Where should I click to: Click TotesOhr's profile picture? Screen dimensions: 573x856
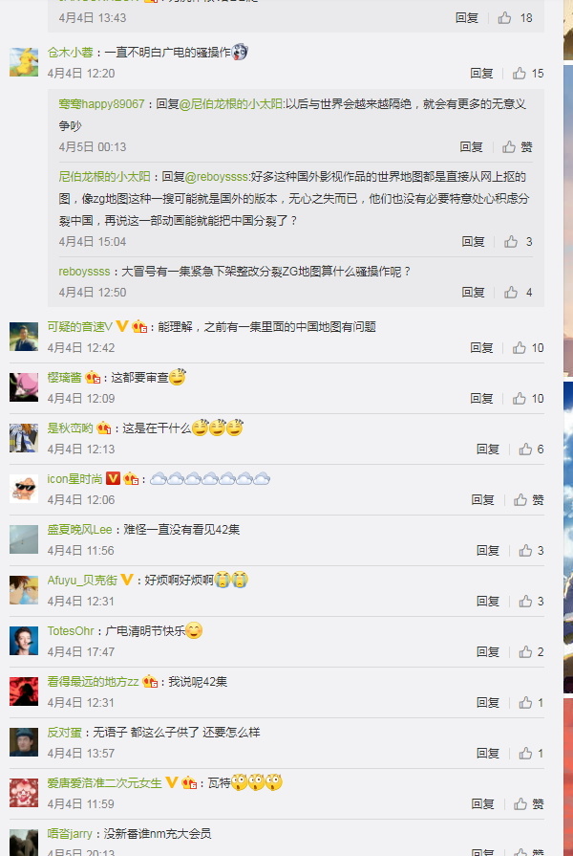pos(24,641)
